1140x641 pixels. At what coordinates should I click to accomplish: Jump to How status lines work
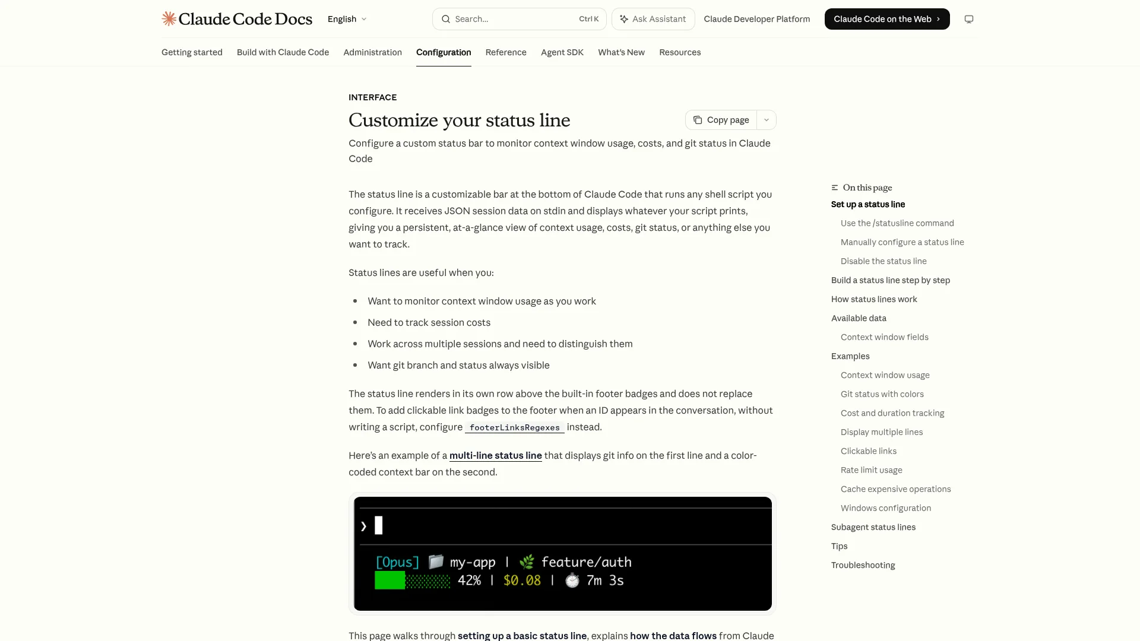pyautogui.click(x=874, y=299)
